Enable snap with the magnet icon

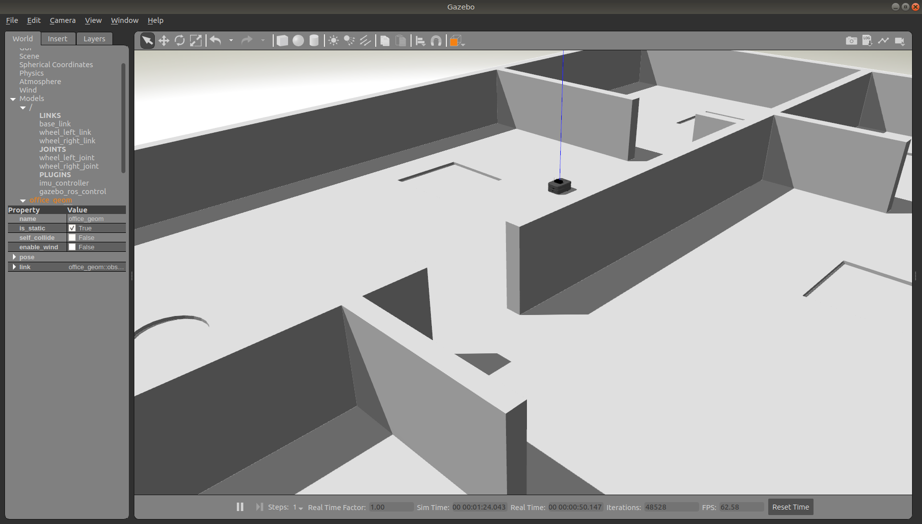[436, 41]
